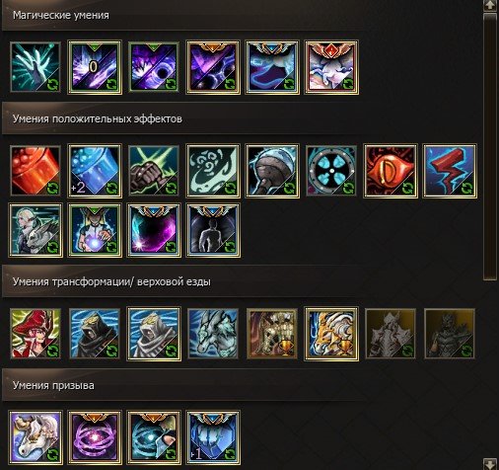Select the white unicorn magic skill
The width and height of the screenshot is (499, 470).
331,67
